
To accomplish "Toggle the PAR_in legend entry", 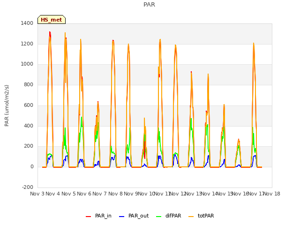I will [x=98, y=216].
